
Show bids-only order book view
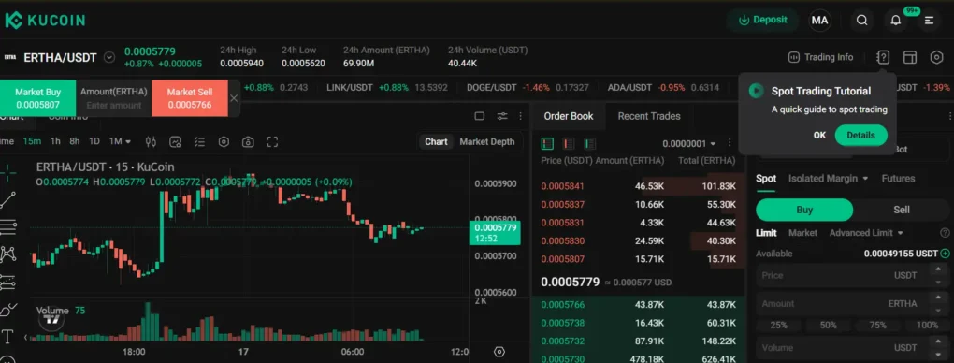pyautogui.click(x=589, y=144)
